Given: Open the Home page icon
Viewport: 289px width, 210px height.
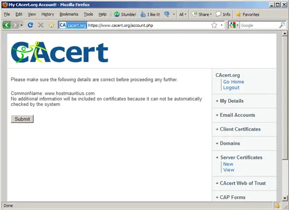Looking at the screenshot, I should (51, 25).
